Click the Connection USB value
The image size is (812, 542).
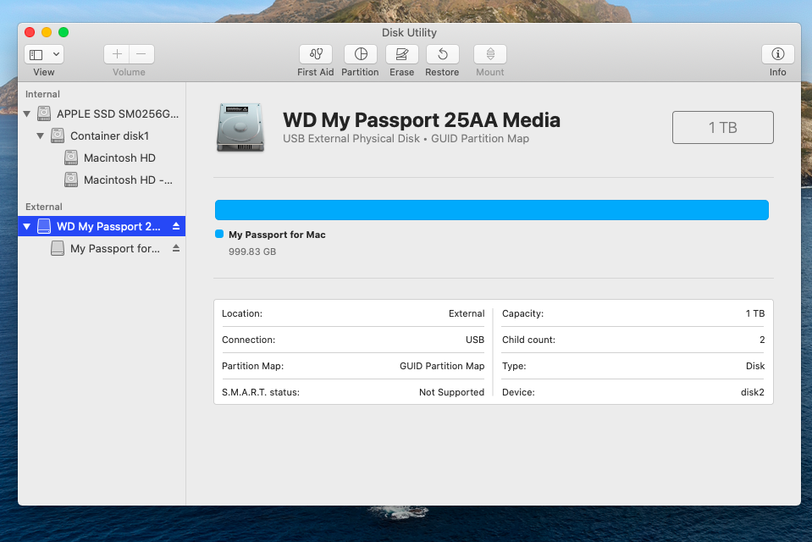[x=475, y=340]
